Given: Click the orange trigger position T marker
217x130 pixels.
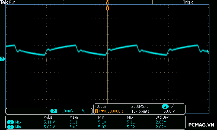Looking at the screenshot, I should click(107, 8).
